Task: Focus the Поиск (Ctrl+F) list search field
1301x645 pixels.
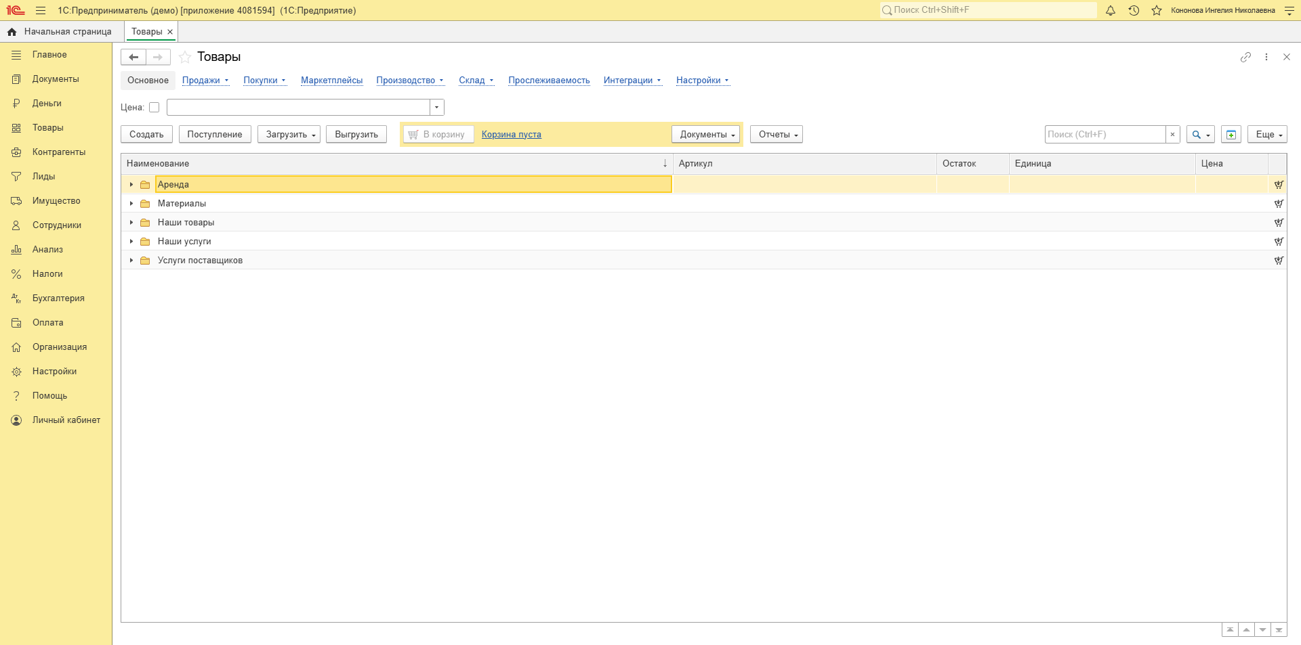Action: pyautogui.click(x=1105, y=135)
